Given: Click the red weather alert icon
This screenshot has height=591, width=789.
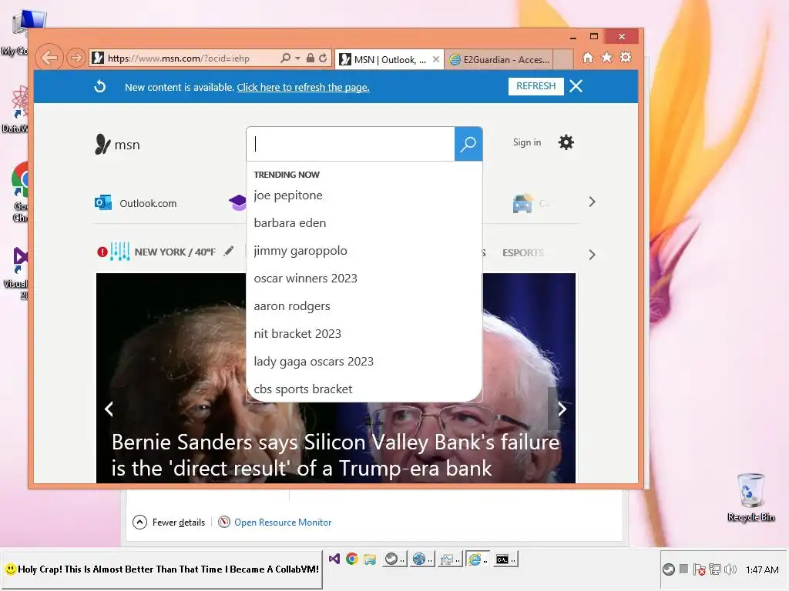Looking at the screenshot, I should [x=102, y=252].
